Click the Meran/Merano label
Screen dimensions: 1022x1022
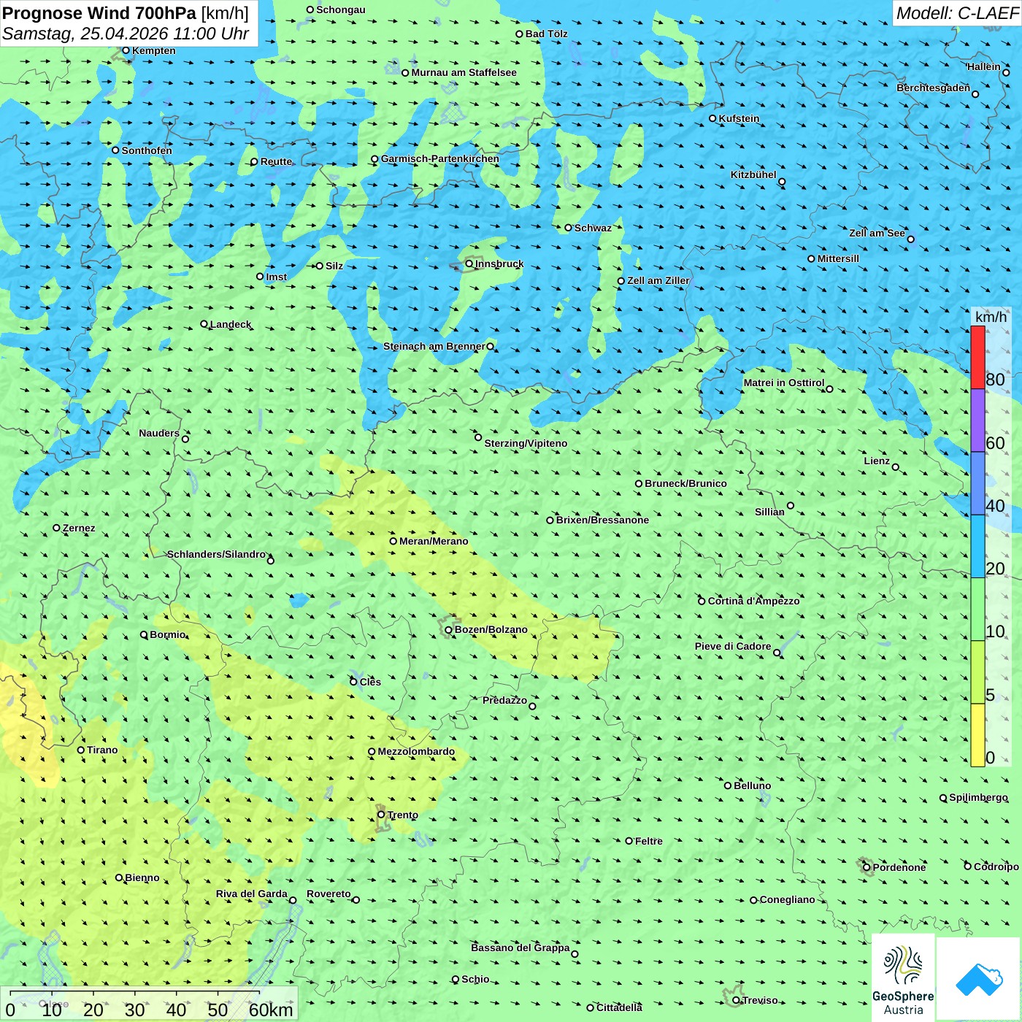[x=434, y=541]
